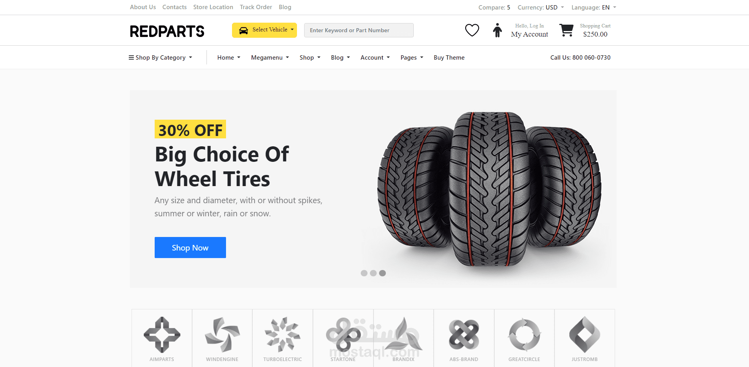Open the GREATCIRCLE brand logo

524,335
